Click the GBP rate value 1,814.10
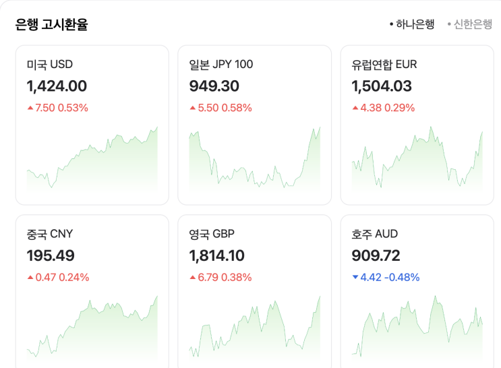Image resolution: width=501 pixels, height=368 pixels. pos(217,256)
